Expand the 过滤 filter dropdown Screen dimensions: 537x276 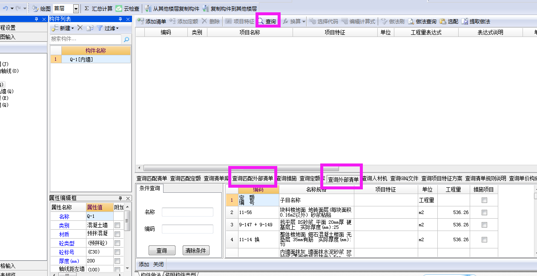point(117,28)
